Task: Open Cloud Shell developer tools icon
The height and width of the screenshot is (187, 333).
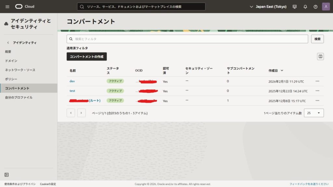Action: point(295,7)
